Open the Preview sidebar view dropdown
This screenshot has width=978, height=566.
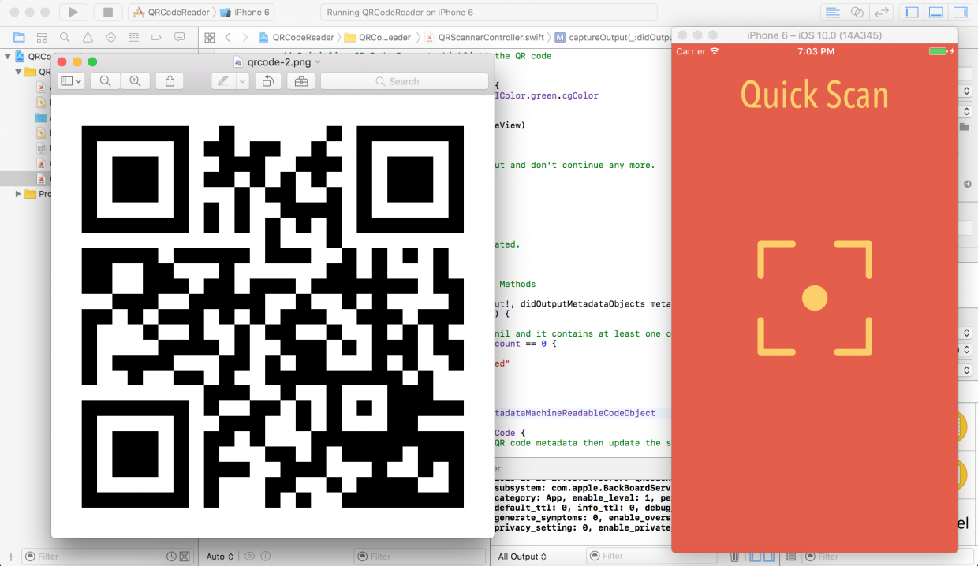click(70, 81)
